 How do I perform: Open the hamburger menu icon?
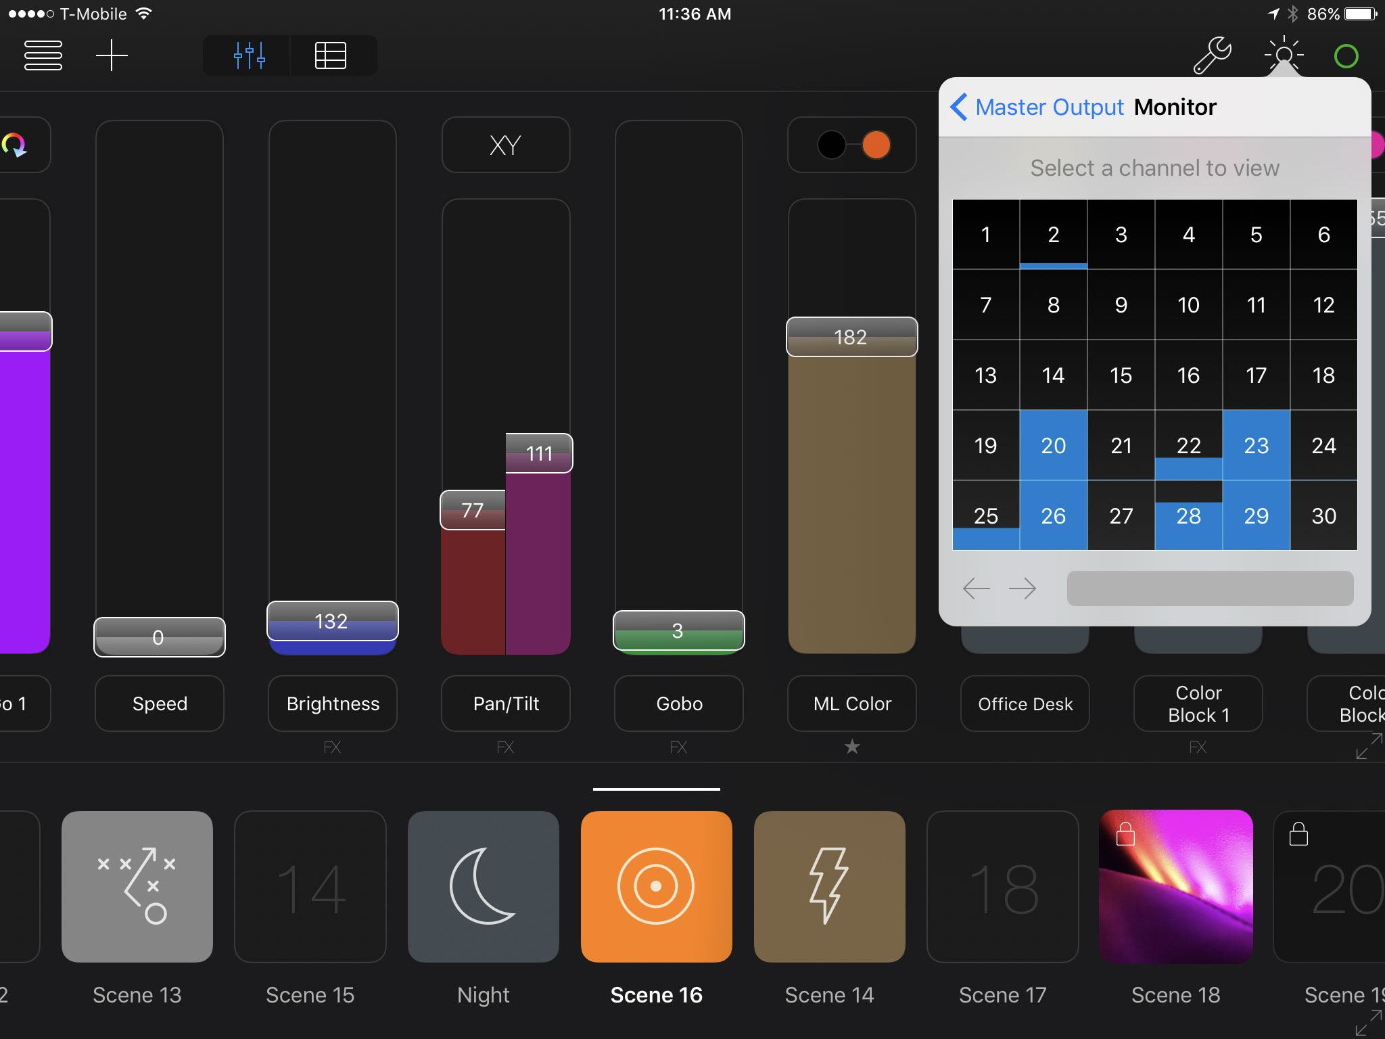43,55
